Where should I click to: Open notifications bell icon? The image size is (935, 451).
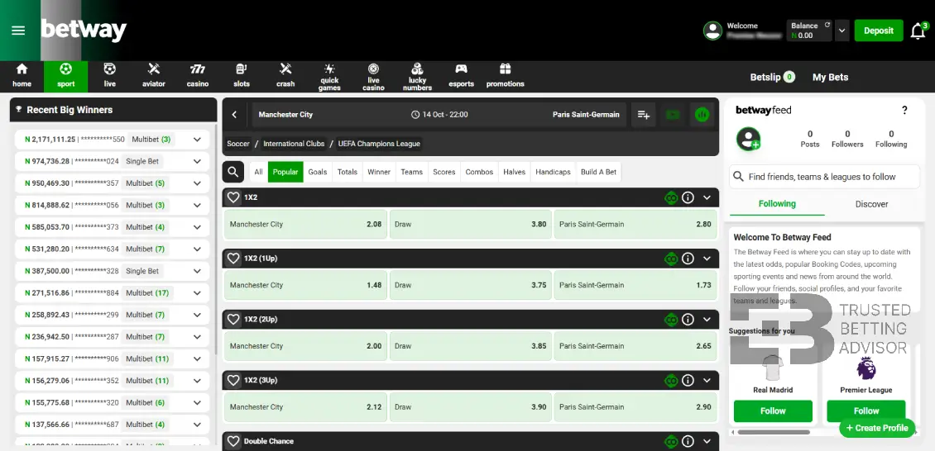pyautogui.click(x=918, y=31)
